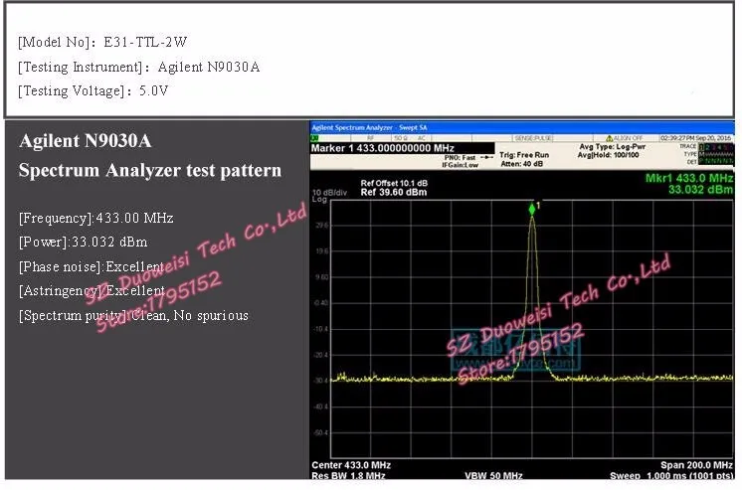This screenshot has height=490, width=742.
Task: Click the Trig: Free Run label
Action: click(524, 155)
